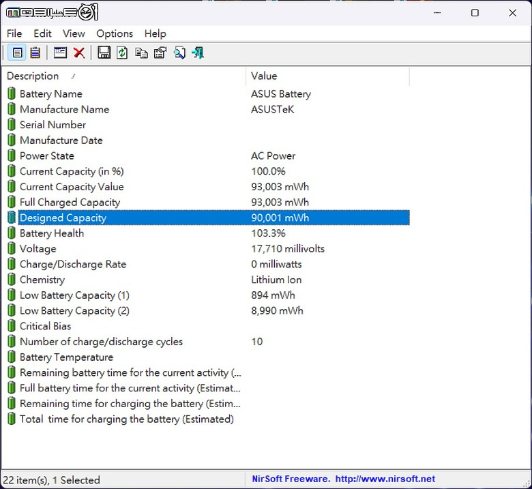
Task: Sort by the Value column header
Action: [x=328, y=76]
